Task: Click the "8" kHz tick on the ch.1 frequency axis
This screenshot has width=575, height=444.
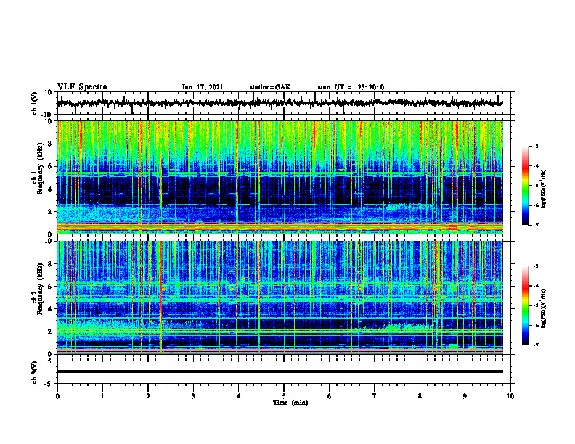Action: (x=50, y=144)
